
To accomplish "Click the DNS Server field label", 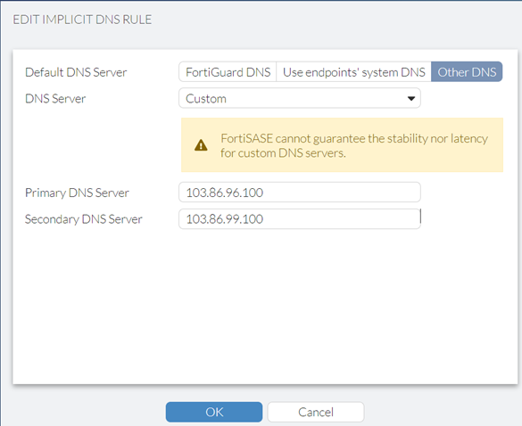I will [x=55, y=99].
